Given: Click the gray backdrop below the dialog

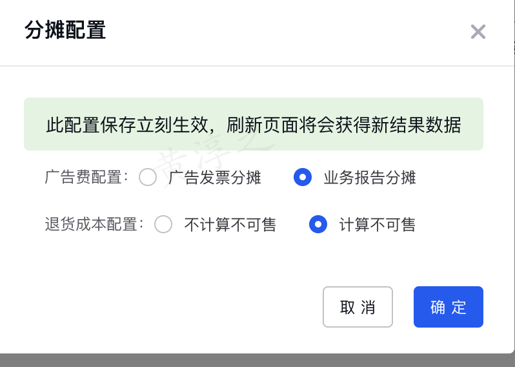Looking at the screenshot, I should pyautogui.click(x=257, y=361).
